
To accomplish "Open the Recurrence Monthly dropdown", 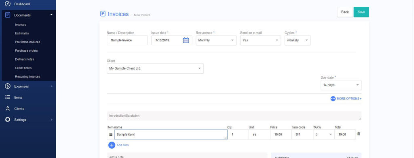I will click(x=216, y=40).
